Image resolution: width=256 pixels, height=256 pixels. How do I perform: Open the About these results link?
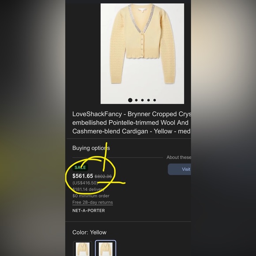tap(179, 157)
